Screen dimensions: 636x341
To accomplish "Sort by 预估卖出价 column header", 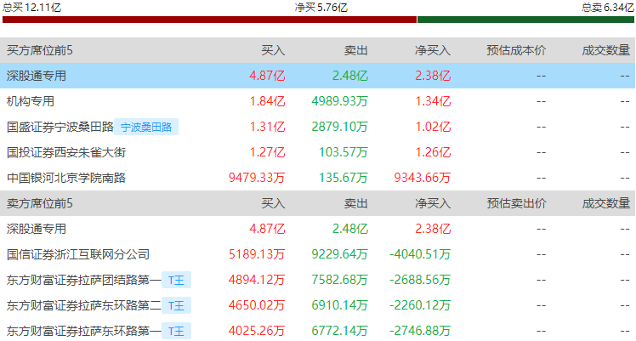I will point(516,204).
